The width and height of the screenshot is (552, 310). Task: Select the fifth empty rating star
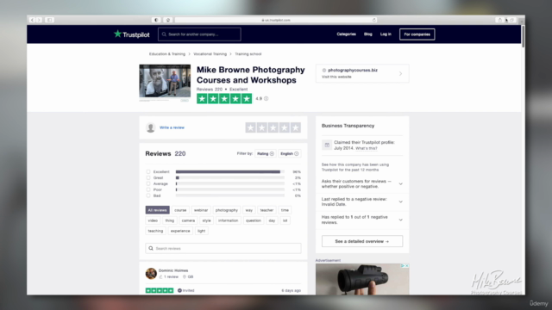[296, 127]
